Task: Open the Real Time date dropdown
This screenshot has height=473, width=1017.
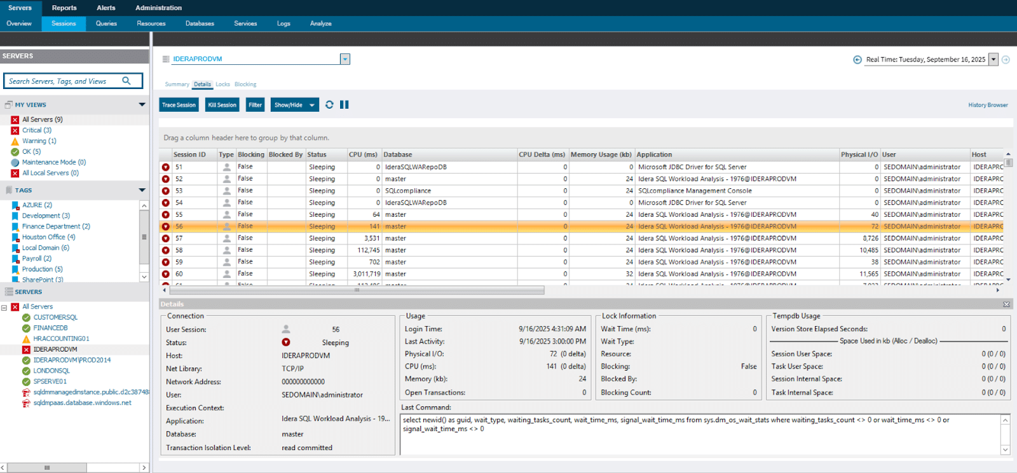Action: point(993,60)
